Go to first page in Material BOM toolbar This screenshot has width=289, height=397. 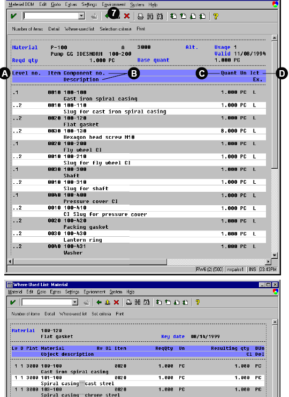173,17
